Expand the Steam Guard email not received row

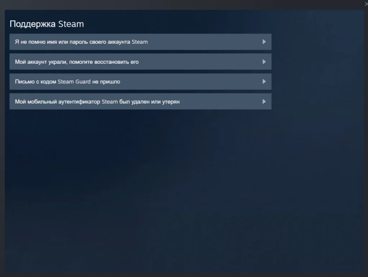[140, 82]
